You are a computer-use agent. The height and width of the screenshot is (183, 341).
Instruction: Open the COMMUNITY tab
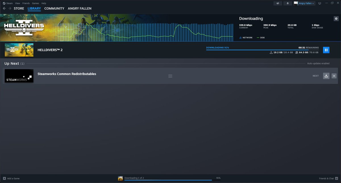pos(54,9)
